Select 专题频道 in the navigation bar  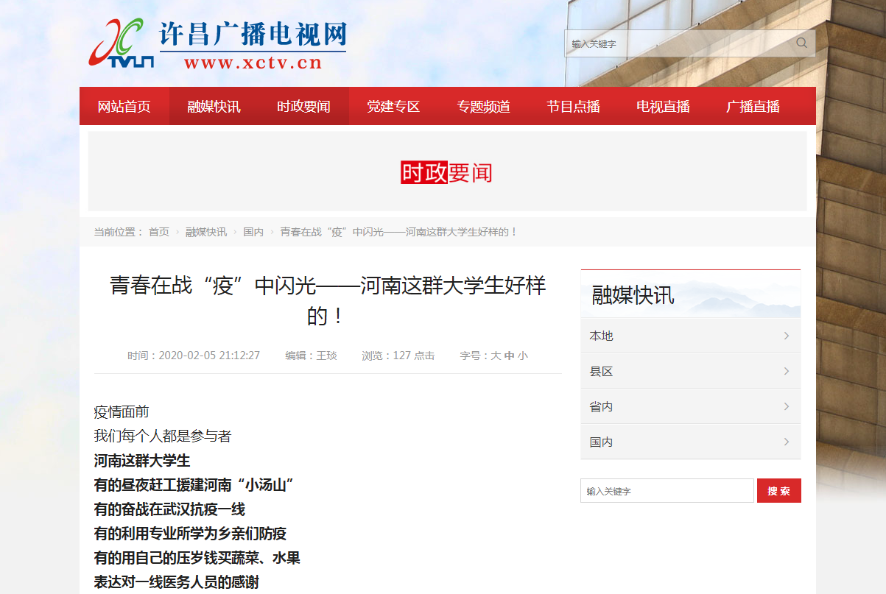click(483, 107)
